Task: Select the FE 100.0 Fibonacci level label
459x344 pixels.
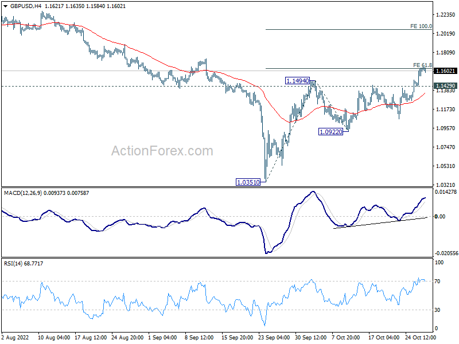Action: [421, 26]
